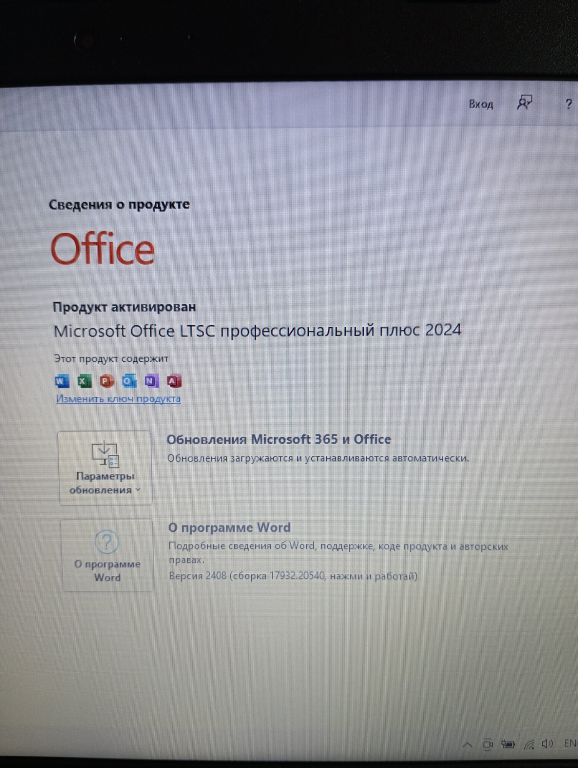
Task: Click Этот продукт содержит label
Action: [x=111, y=359]
